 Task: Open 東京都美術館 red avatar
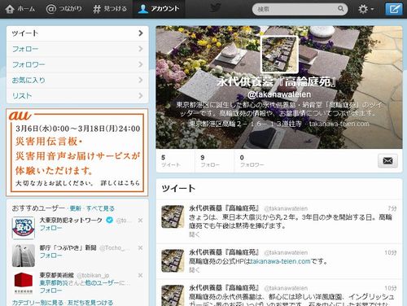pos(24,283)
